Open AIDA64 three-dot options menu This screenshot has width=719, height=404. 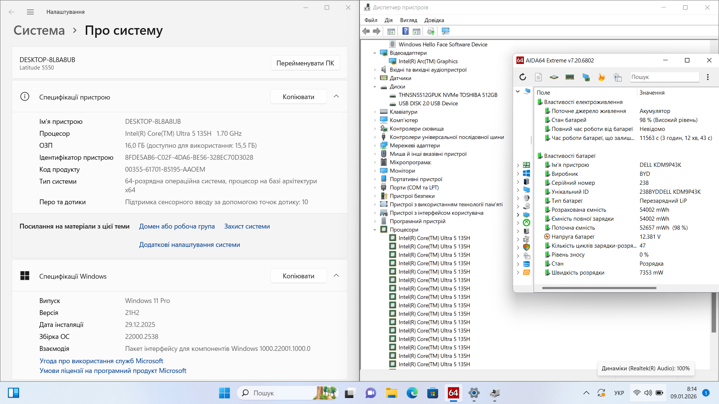pos(707,77)
